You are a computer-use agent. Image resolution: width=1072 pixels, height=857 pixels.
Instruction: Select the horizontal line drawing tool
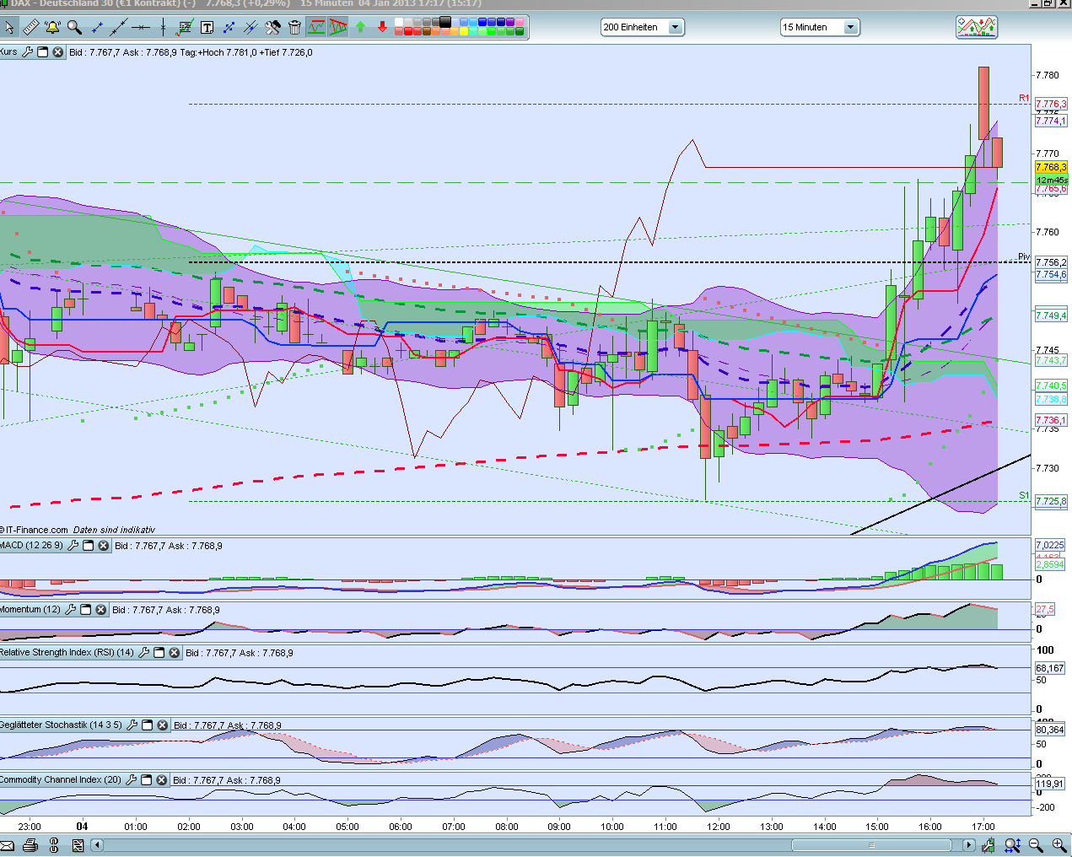(141, 27)
